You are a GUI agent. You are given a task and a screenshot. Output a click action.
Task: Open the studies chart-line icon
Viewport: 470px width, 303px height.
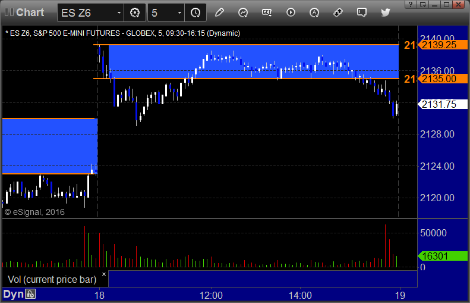coord(243,13)
